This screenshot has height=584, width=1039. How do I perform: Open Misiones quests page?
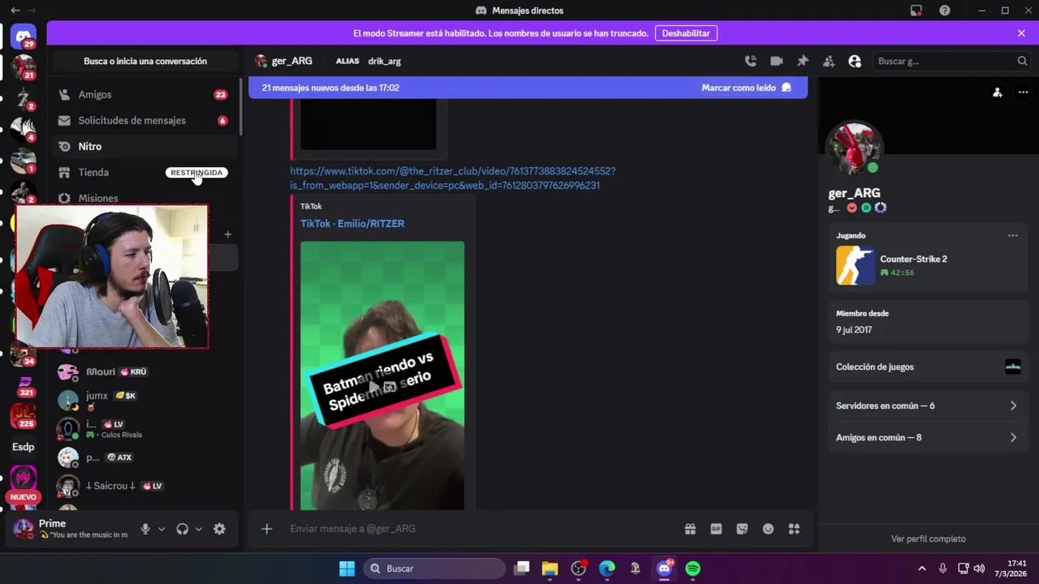point(145,198)
